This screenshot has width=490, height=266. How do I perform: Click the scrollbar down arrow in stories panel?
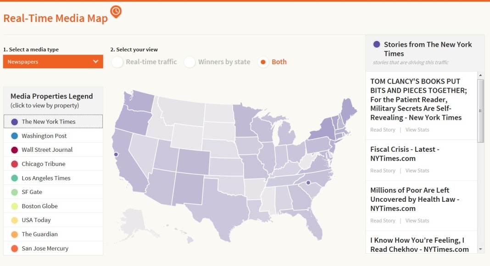[x=481, y=249]
